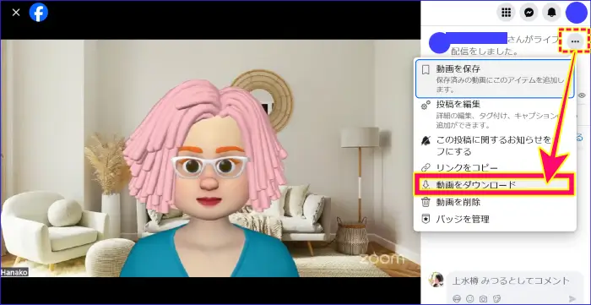Attach a photo with the camera icon
The image size is (591, 305).
(482, 298)
